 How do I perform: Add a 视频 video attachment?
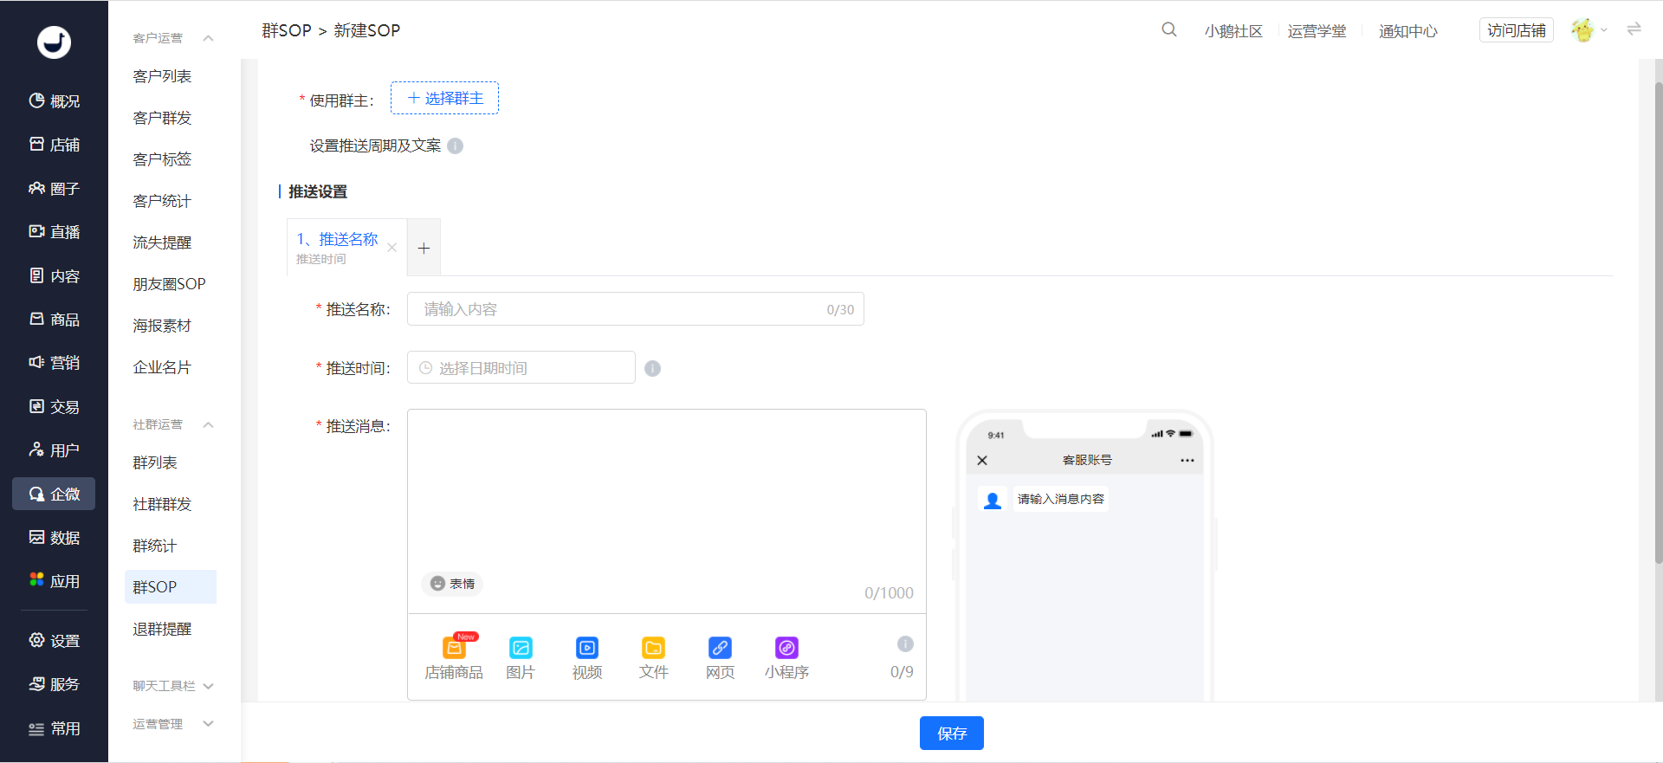tap(586, 657)
